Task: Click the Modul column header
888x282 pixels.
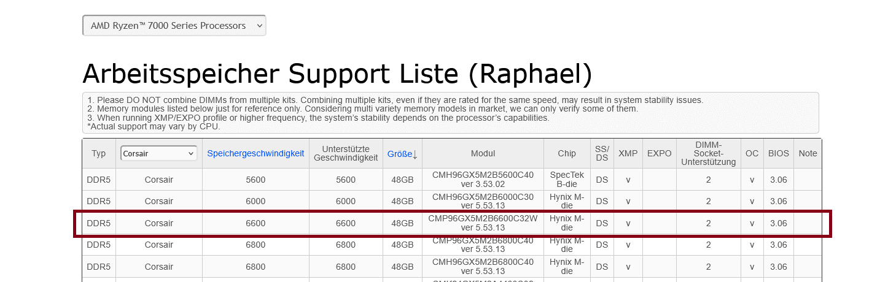Action: (x=483, y=153)
